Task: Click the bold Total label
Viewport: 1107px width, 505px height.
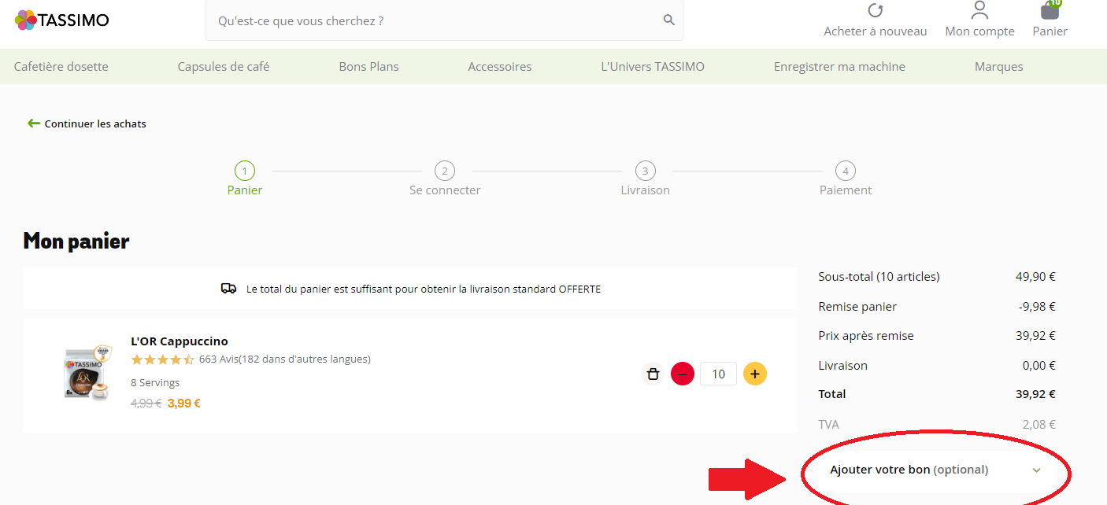Action: click(832, 394)
